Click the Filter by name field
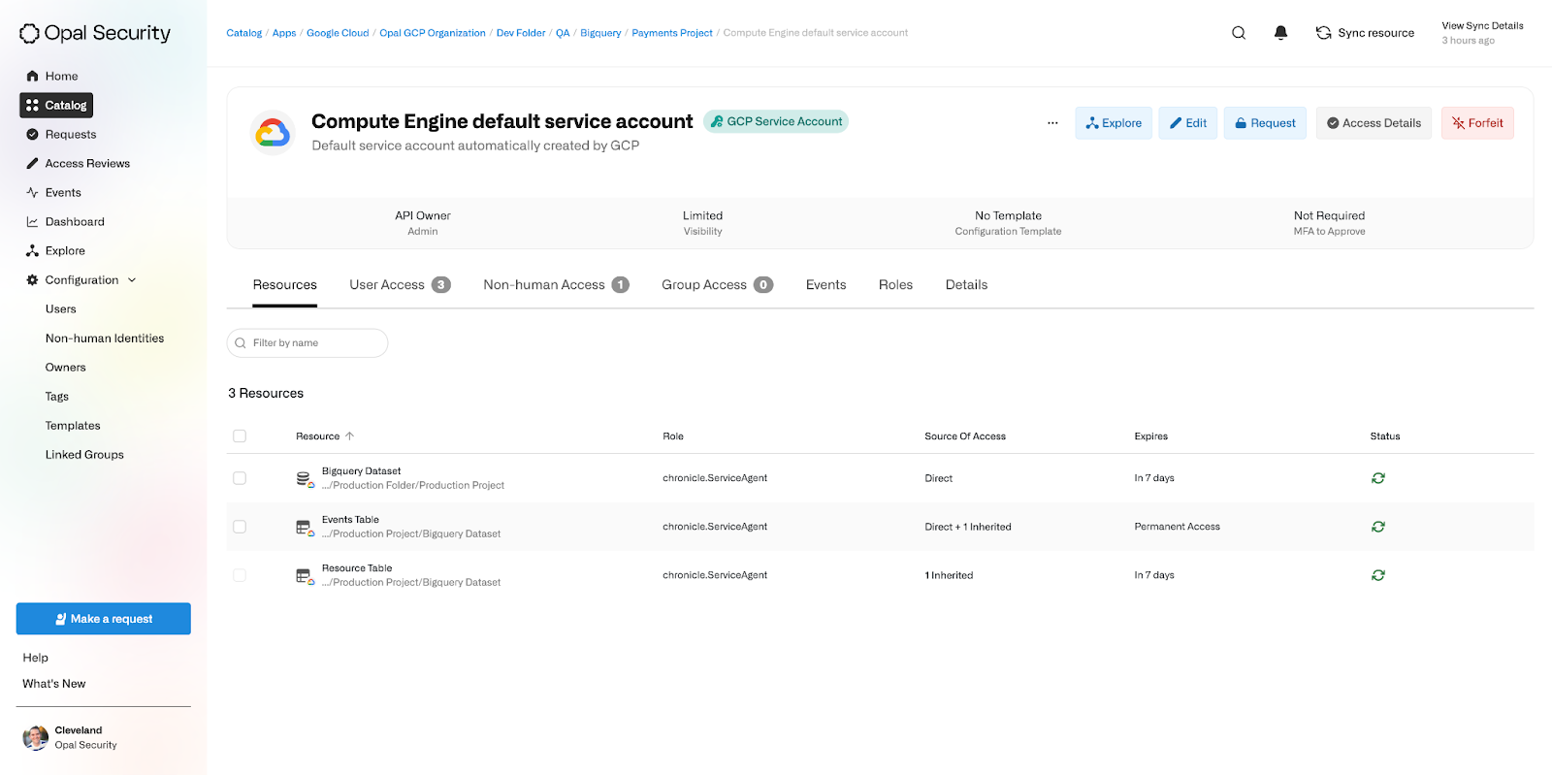1552x775 pixels. coord(307,342)
